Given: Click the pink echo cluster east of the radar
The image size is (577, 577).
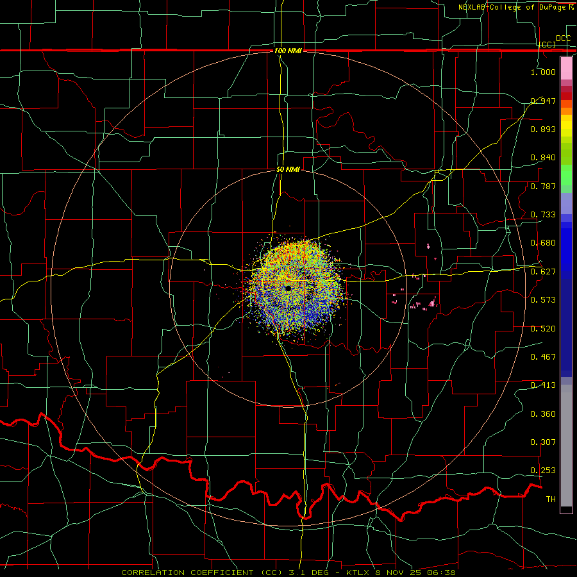Looking at the screenshot, I should 432,303.
